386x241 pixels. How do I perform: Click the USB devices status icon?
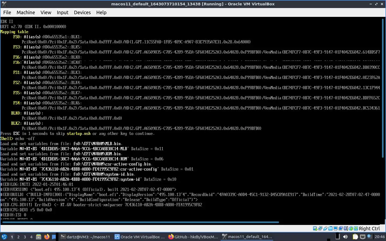325,228
